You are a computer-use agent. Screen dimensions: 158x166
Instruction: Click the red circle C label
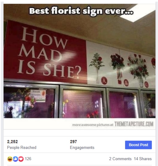[x=146, y=85]
